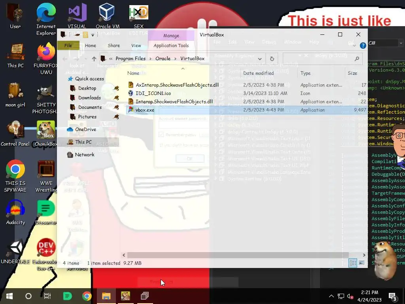
Task: Open This PC desktop icon
Action: coord(15,55)
